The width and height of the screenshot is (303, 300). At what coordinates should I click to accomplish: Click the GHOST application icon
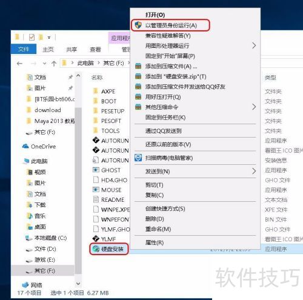tap(96, 170)
